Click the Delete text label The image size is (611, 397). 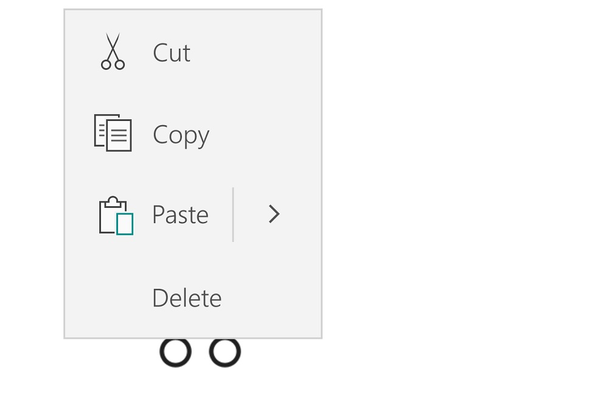coord(187,298)
